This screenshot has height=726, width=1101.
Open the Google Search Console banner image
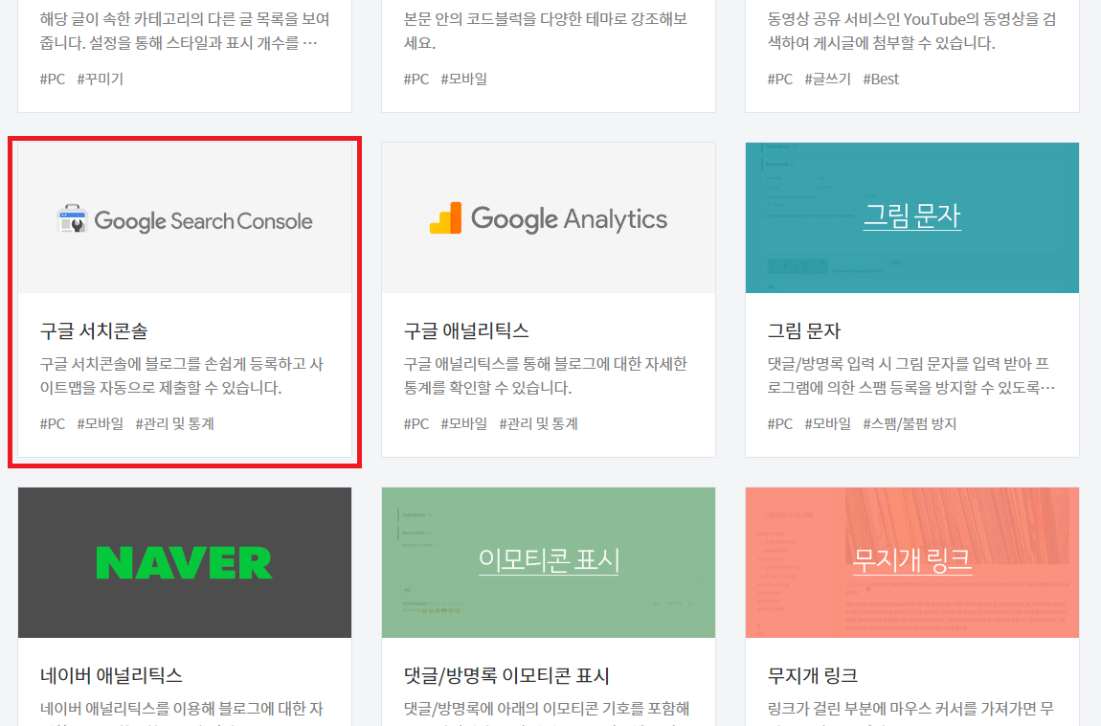pyautogui.click(x=185, y=217)
